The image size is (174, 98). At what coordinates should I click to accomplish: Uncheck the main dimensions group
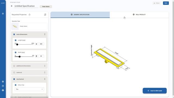coord(14,34)
